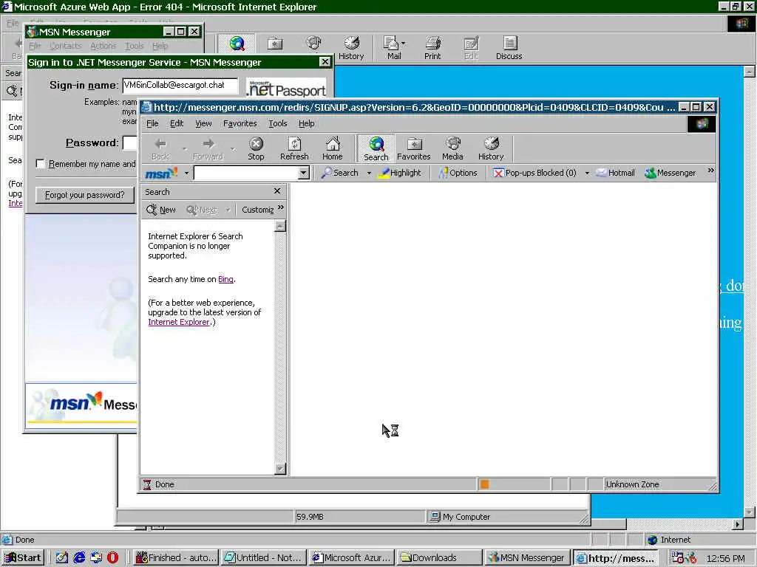
Task: Open the Back button history dropdown
Action: [x=185, y=148]
